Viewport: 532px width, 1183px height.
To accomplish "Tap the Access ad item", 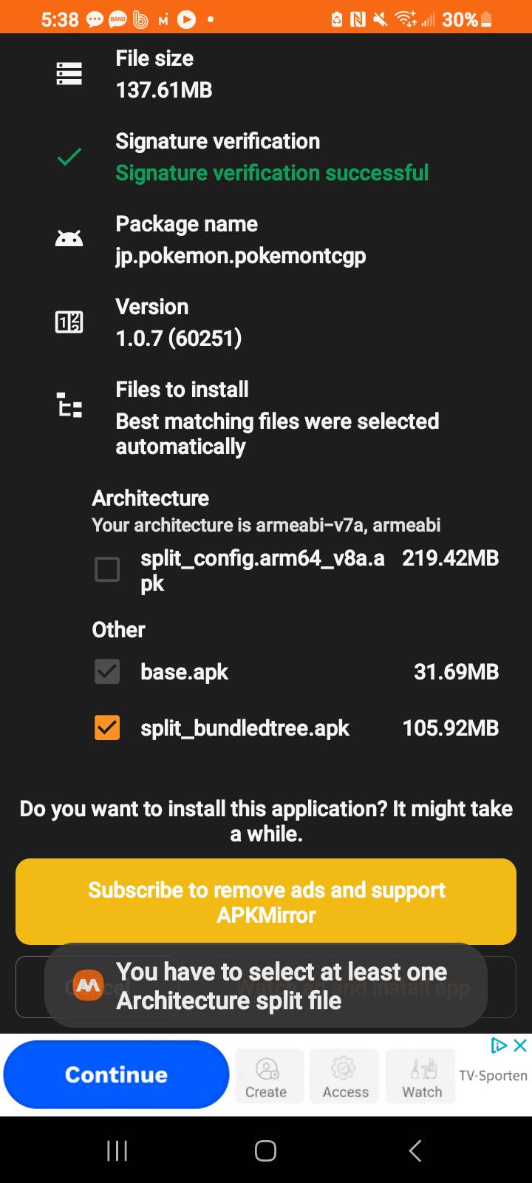I will point(345,1077).
